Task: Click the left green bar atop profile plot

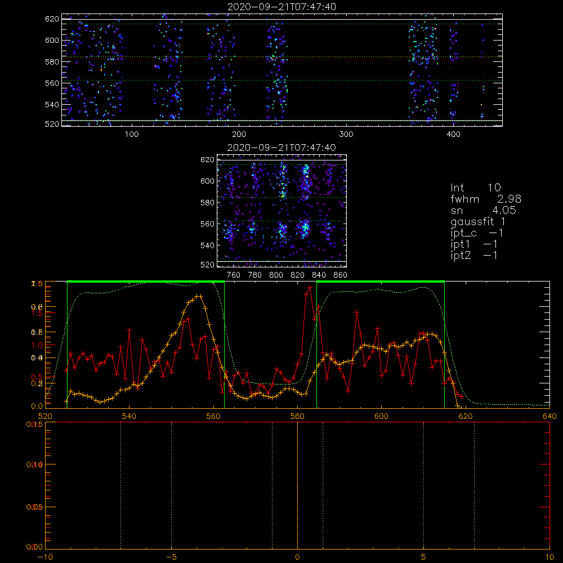Action: coord(146,282)
